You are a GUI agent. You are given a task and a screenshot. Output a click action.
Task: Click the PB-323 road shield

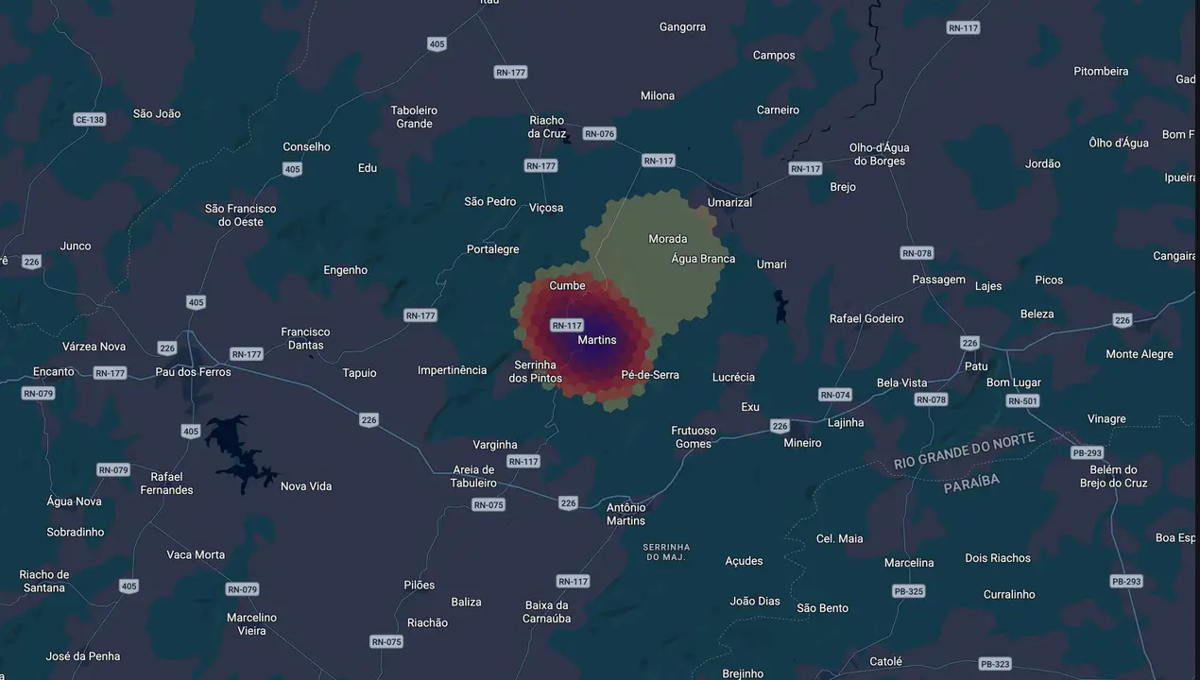(x=995, y=664)
